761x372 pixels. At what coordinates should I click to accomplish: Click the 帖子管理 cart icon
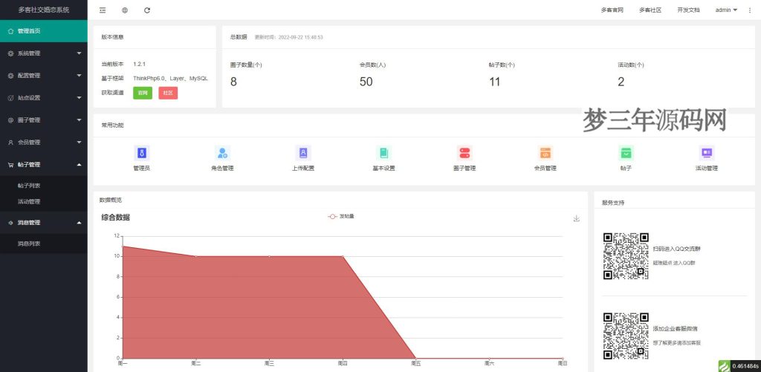[10, 165]
